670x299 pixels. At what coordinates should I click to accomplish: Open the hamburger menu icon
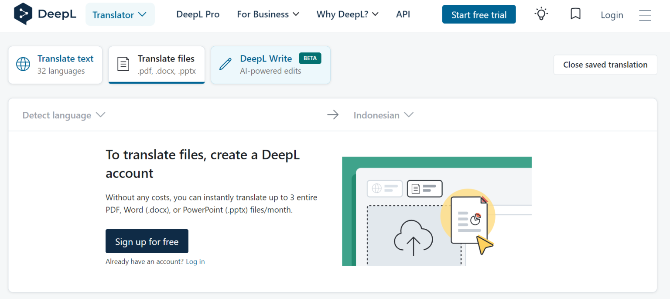645,15
